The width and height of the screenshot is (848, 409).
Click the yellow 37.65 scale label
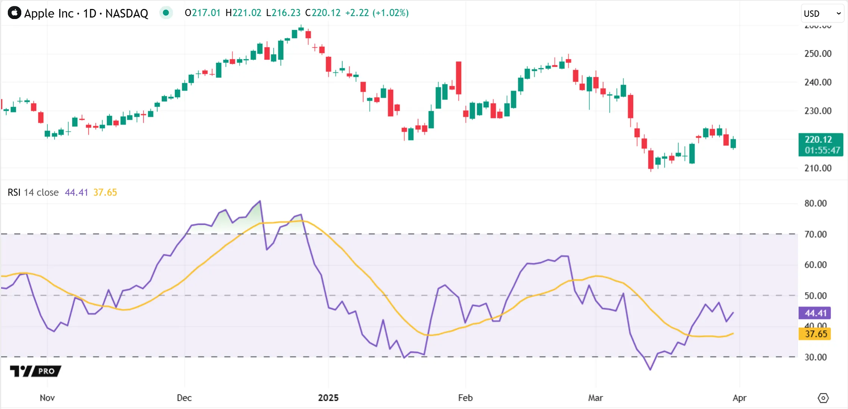tap(815, 334)
